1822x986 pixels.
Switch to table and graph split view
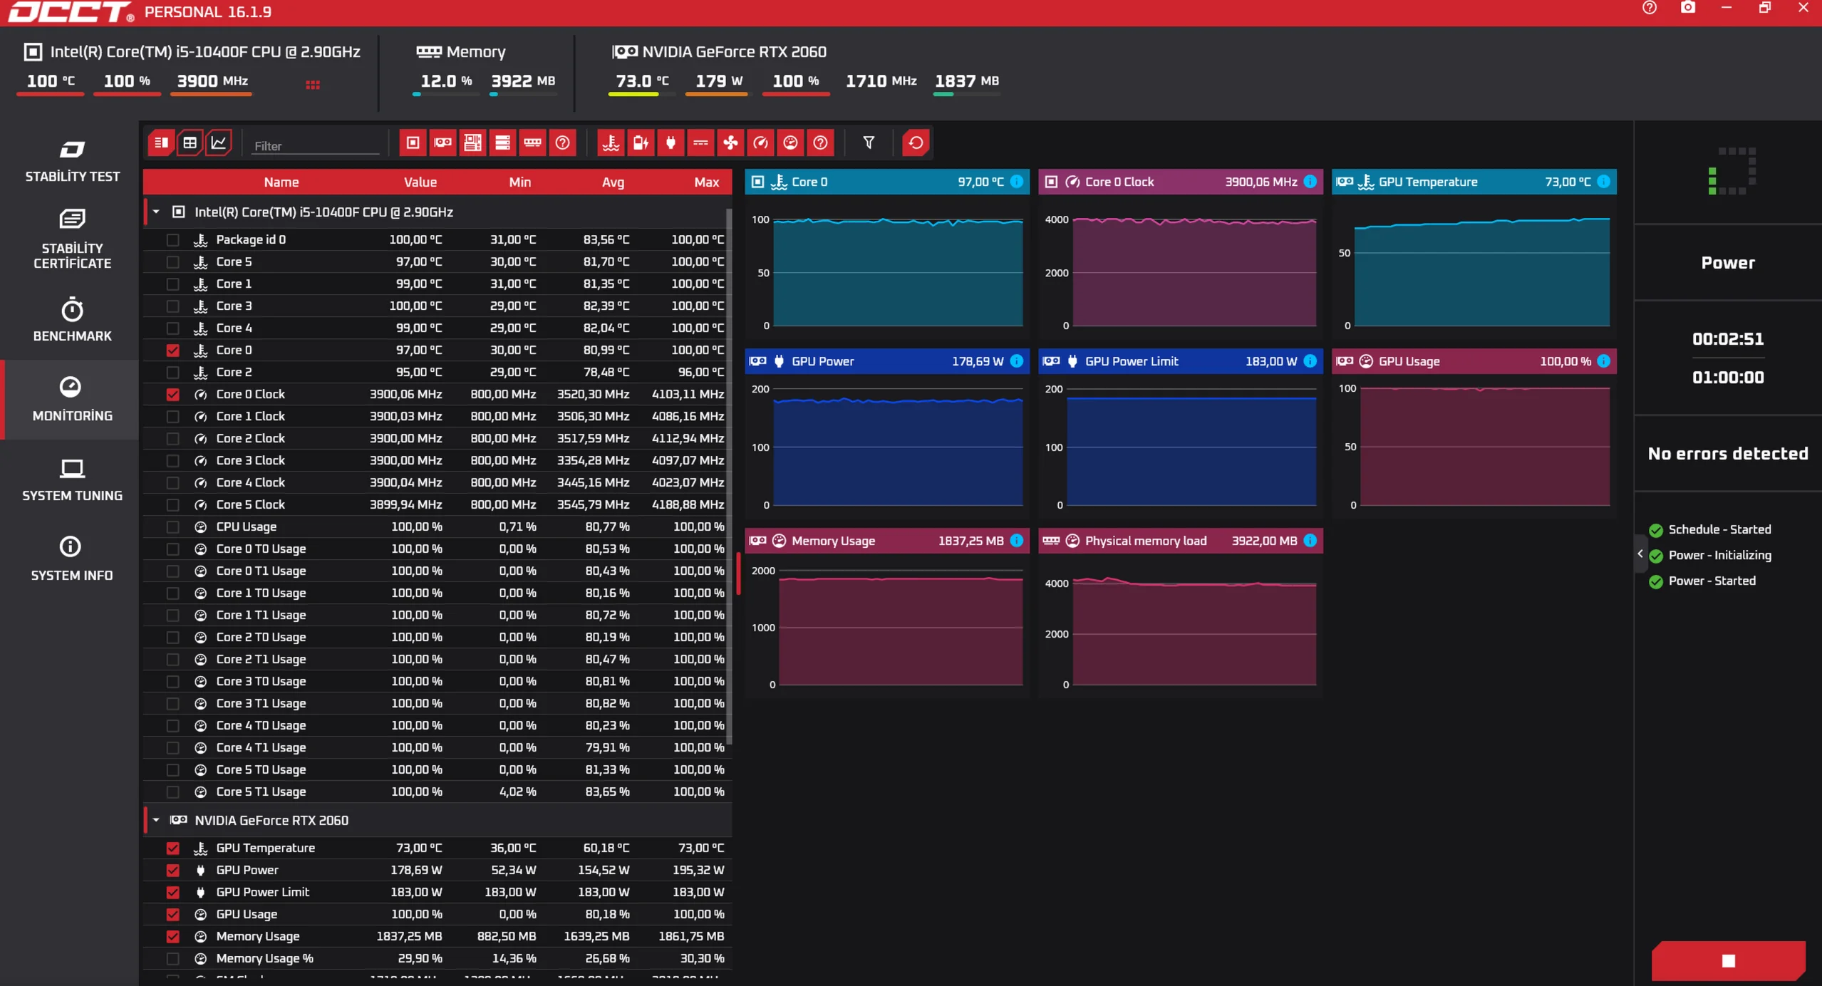point(161,143)
